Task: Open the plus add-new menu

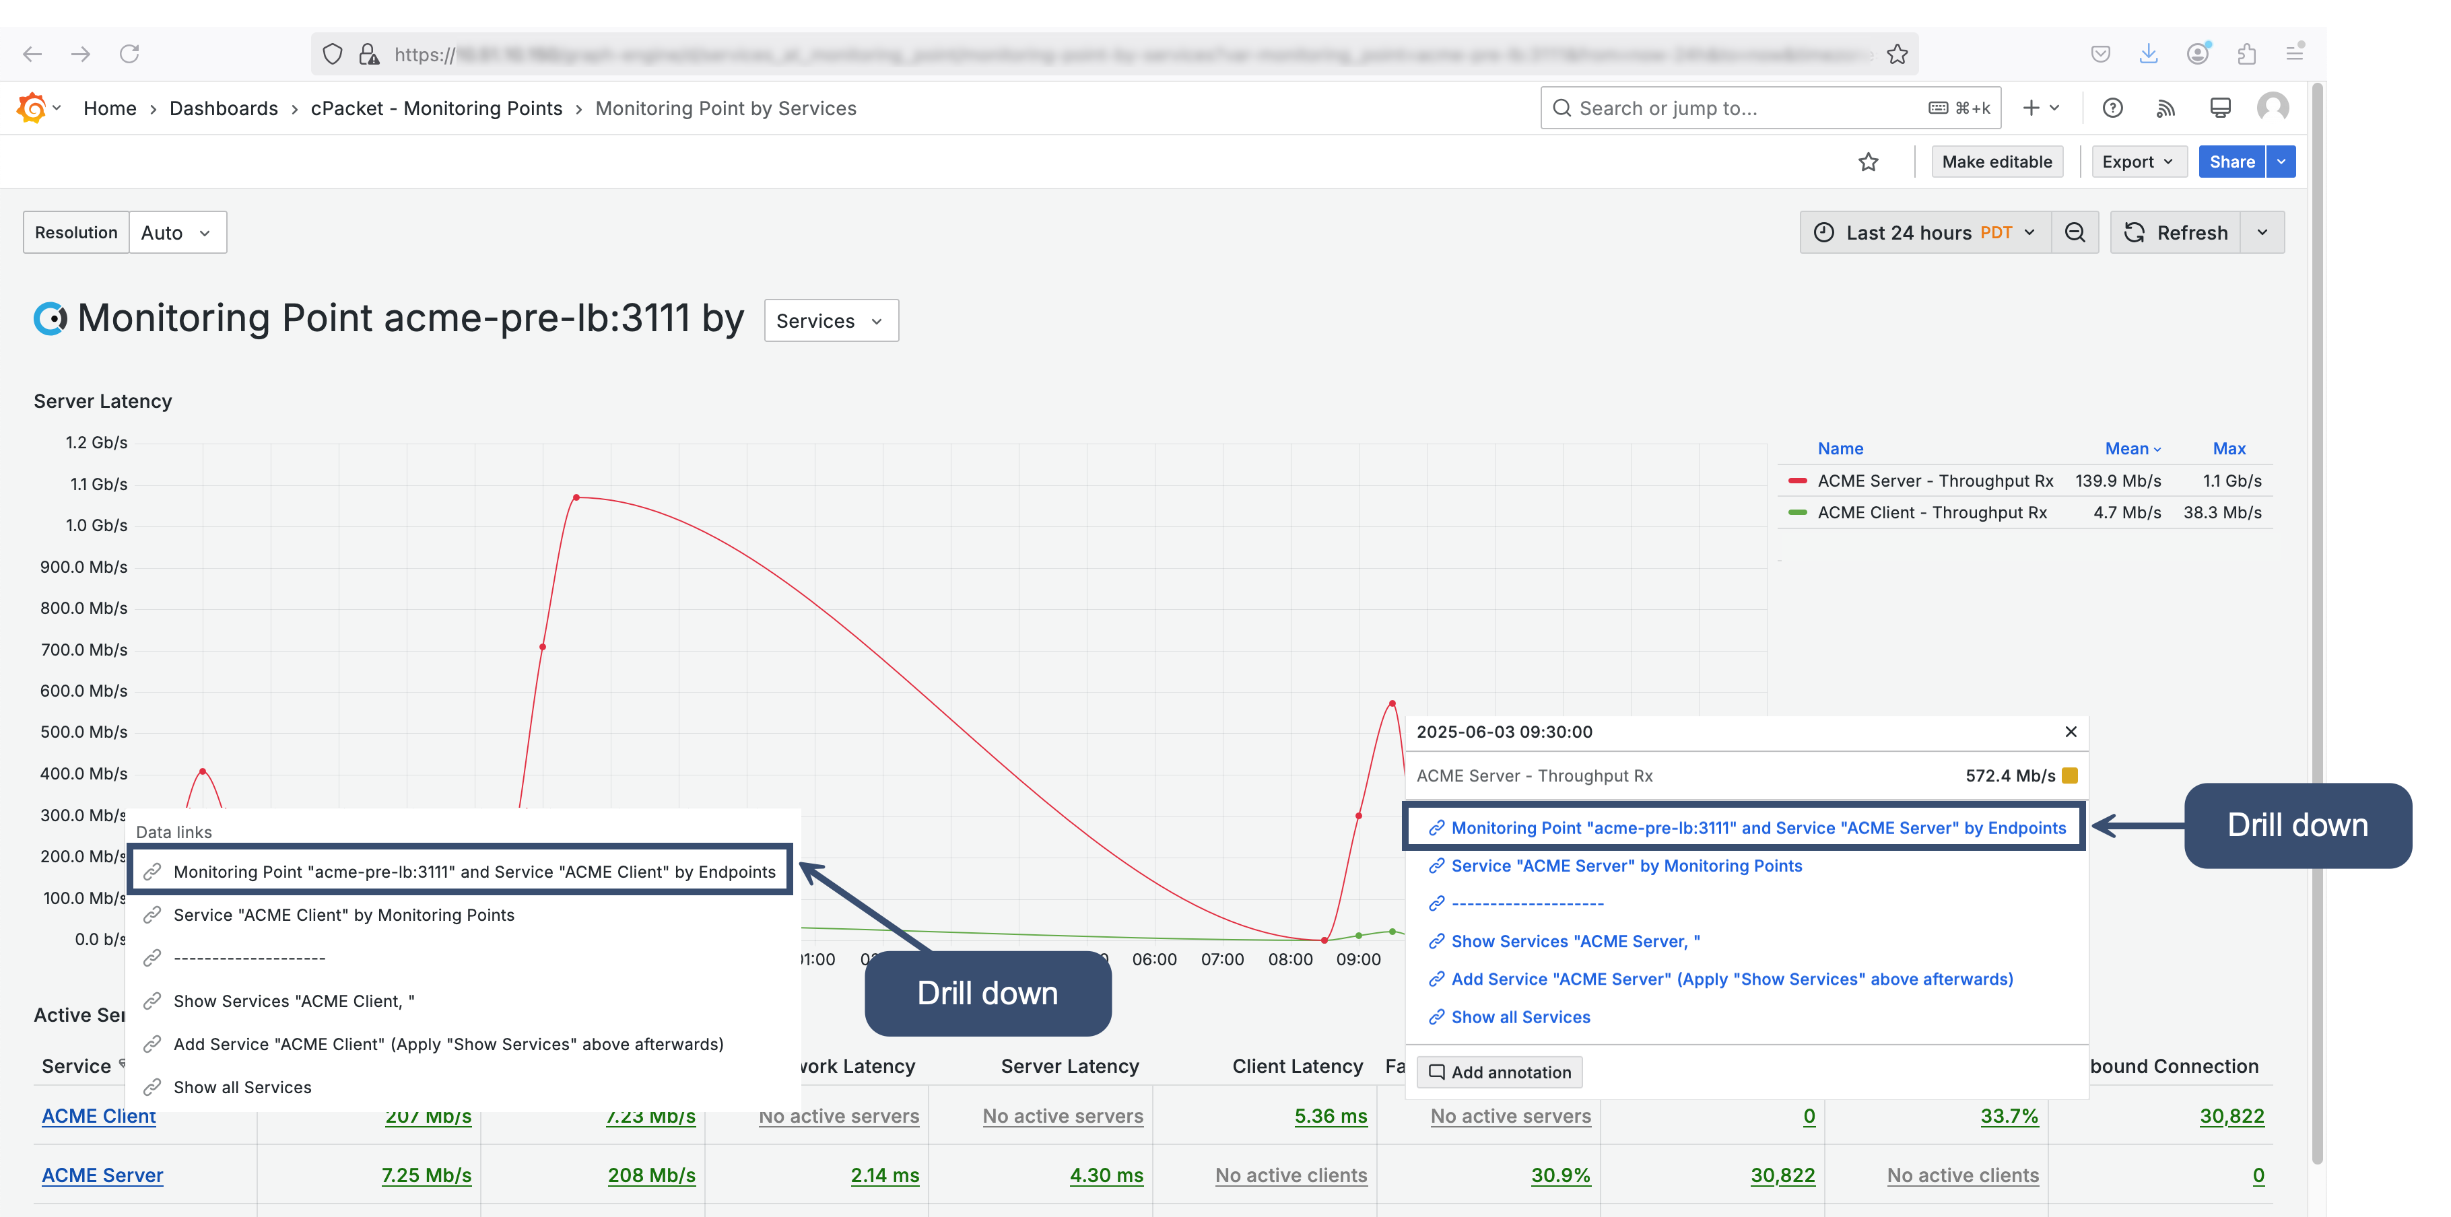Action: (x=2041, y=108)
